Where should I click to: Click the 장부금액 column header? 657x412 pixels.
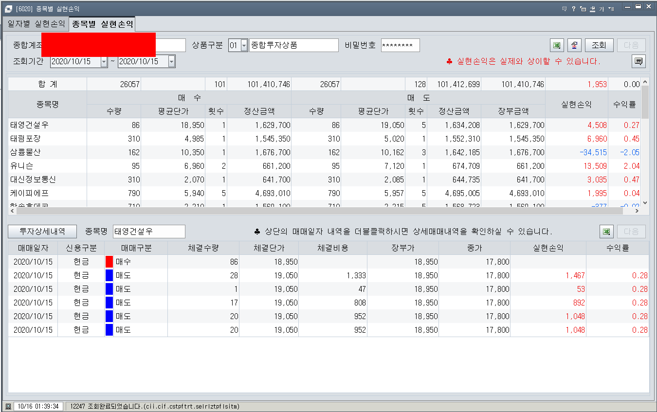[x=513, y=111]
